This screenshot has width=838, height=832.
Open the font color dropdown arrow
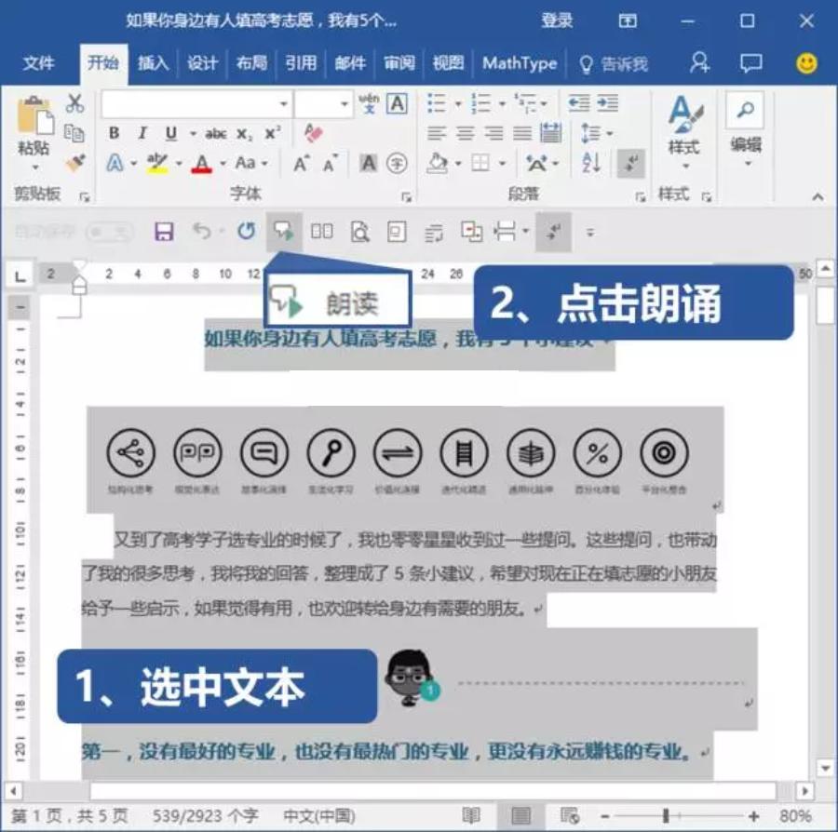pos(222,162)
